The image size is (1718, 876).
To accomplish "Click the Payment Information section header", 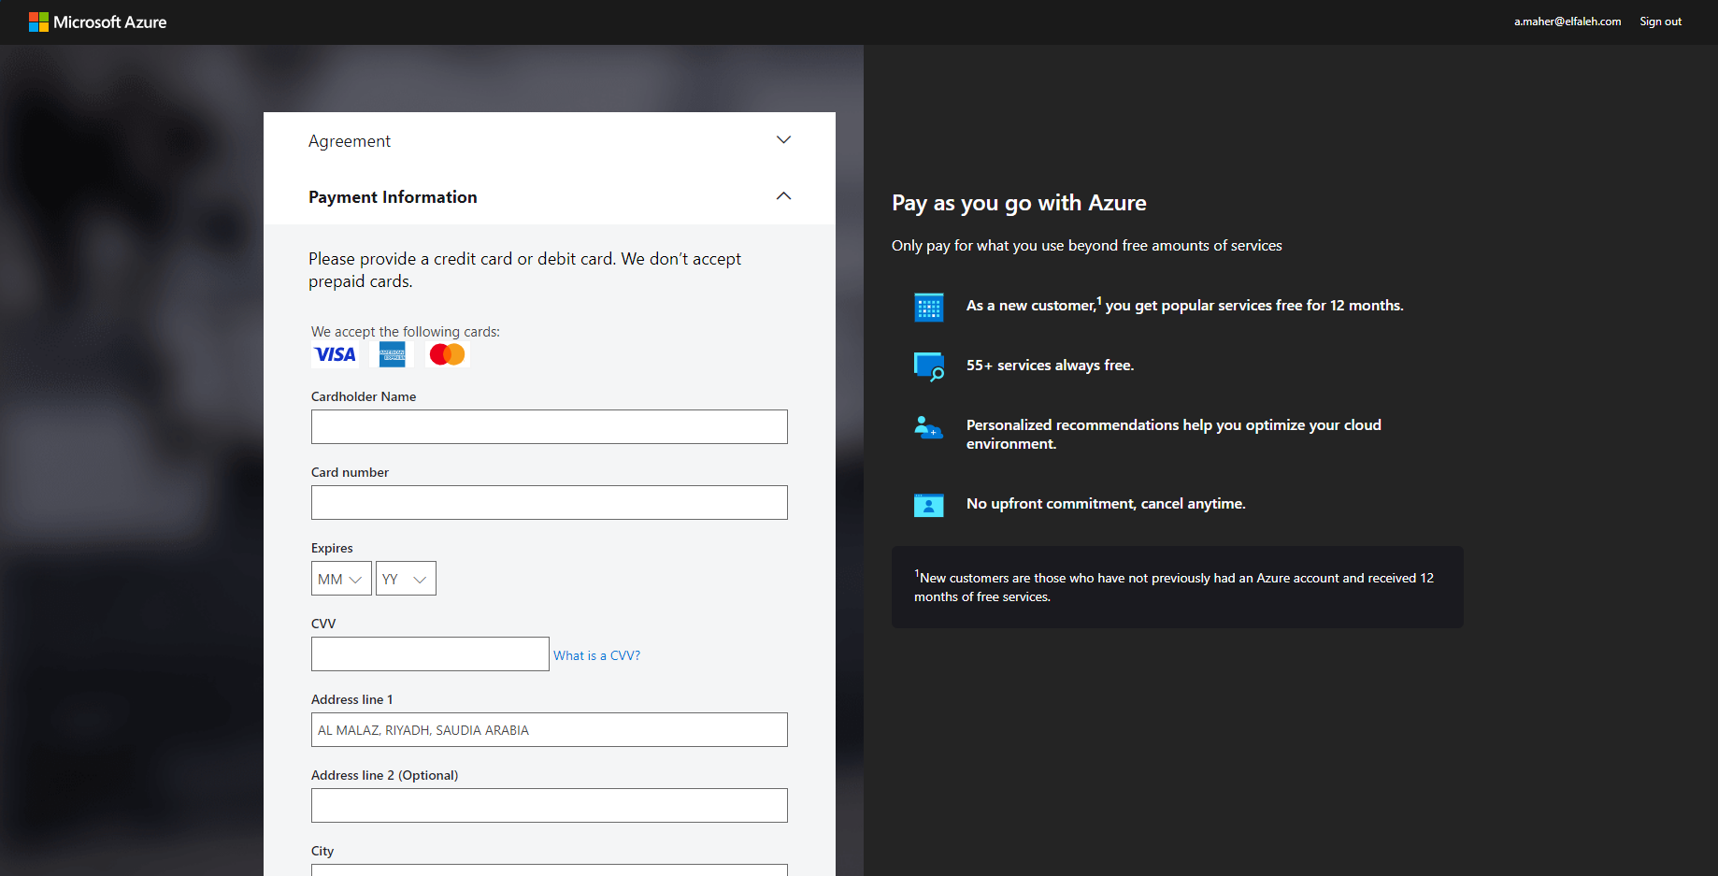I will 550,196.
